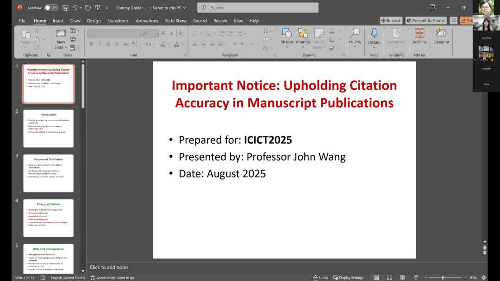Image resolution: width=500 pixels, height=281 pixels.
Task: Expand the New Slide dropdown
Action: 61,47
